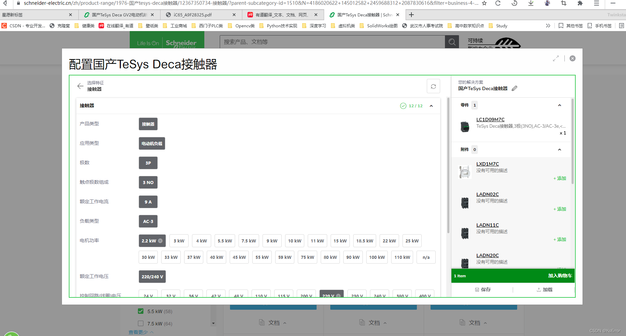Click the browser address bar URL
Screen dimensions: 626x336
coord(251,3)
